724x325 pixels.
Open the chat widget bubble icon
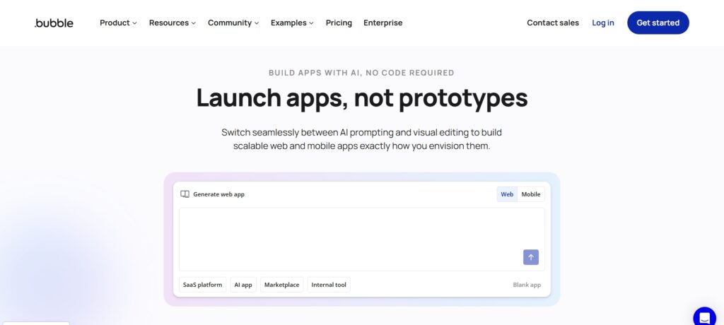coord(704,317)
